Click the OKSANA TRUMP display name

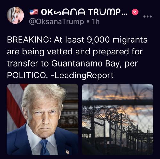(x=84, y=12)
